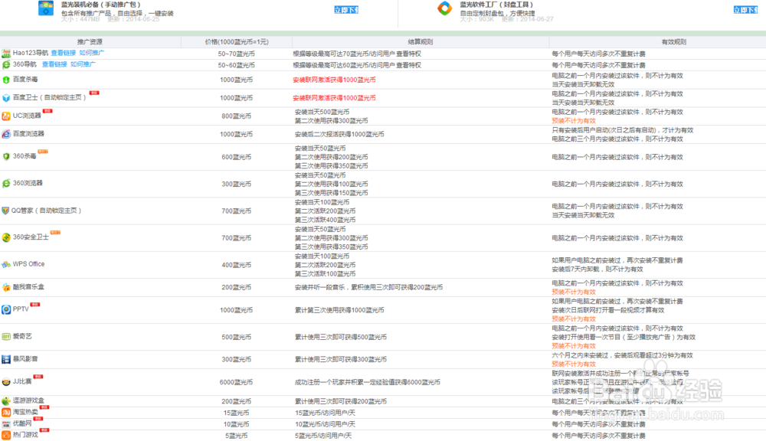This screenshot has width=766, height=441.
Task: Select the 6000蓝光币 price for JJ比赛
Action: pos(237,382)
